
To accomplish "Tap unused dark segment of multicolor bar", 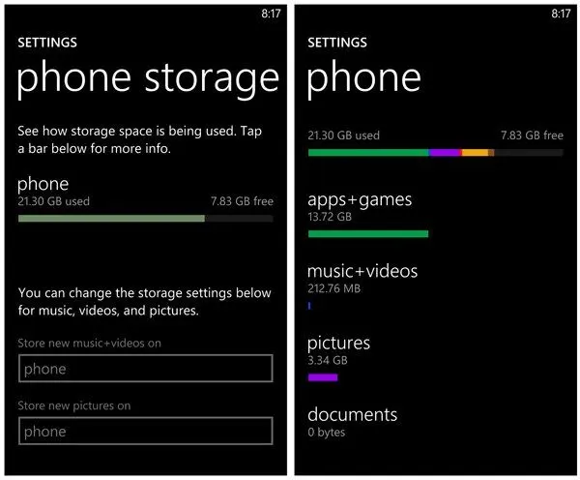I will [x=529, y=153].
